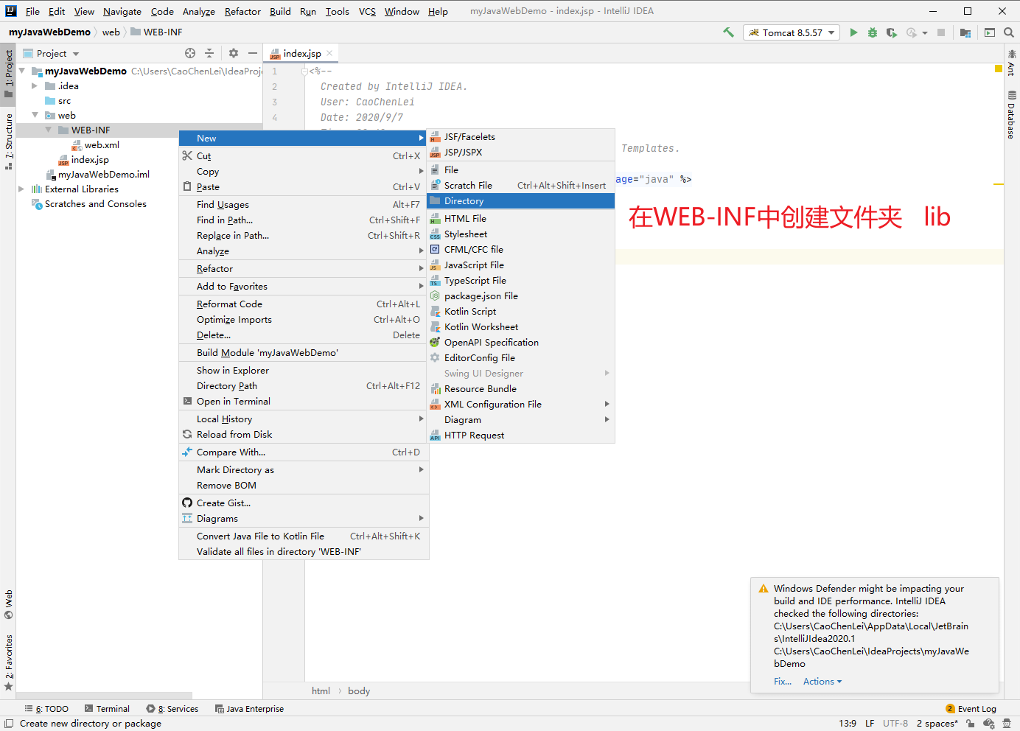Open Project Structure icon in toolbar
Viewport: 1020px width, 731px height.
click(965, 32)
